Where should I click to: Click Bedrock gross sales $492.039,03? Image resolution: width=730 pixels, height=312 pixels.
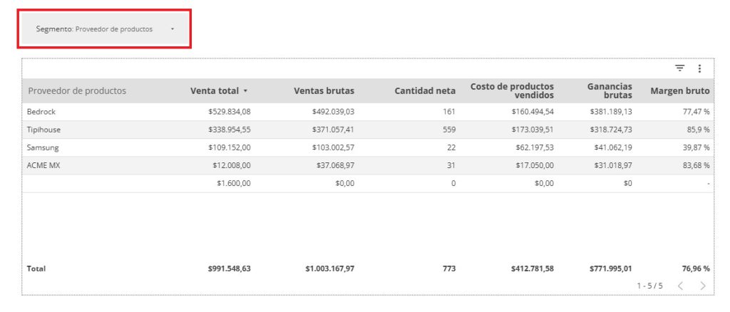[x=334, y=112]
